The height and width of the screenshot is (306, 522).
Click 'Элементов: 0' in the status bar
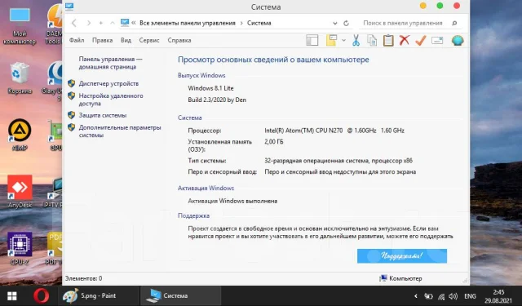point(84,278)
